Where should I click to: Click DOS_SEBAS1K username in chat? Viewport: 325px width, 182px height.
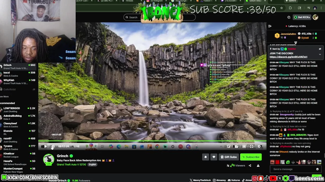(x=299, y=135)
